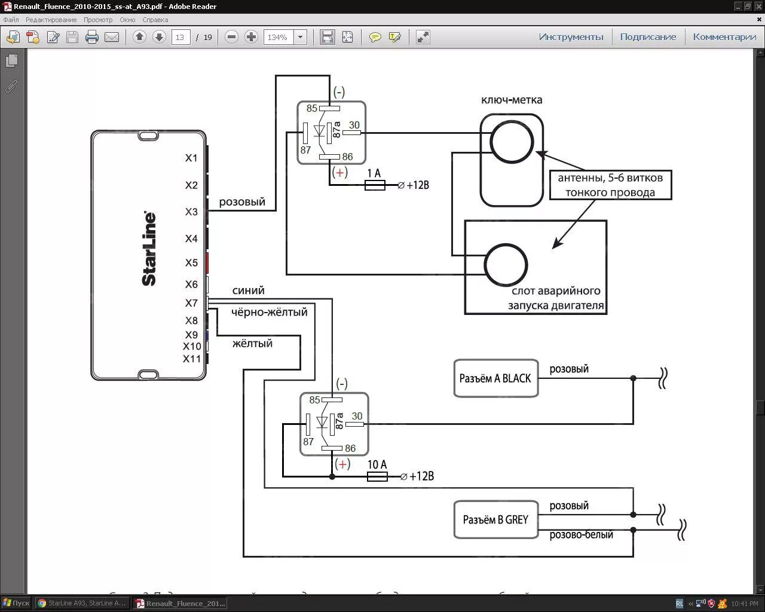
Task: Click the edit document icon
Action: point(53,37)
